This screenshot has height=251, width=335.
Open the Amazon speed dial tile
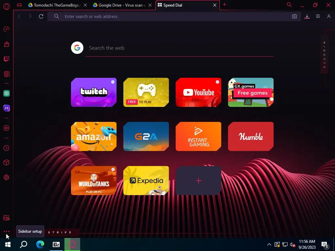[94, 136]
